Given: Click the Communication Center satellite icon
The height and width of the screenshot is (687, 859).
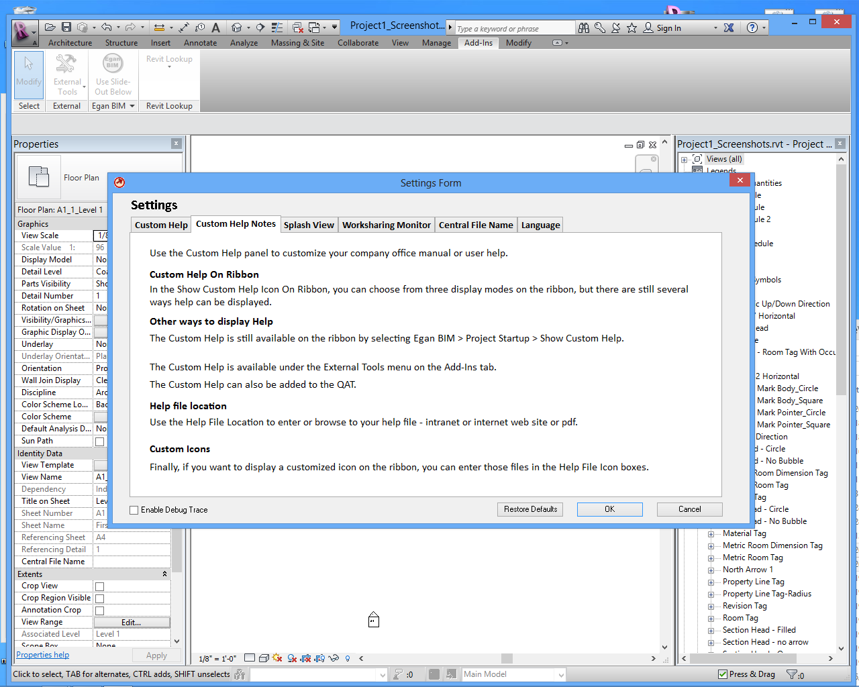Looking at the screenshot, I should click(x=615, y=28).
